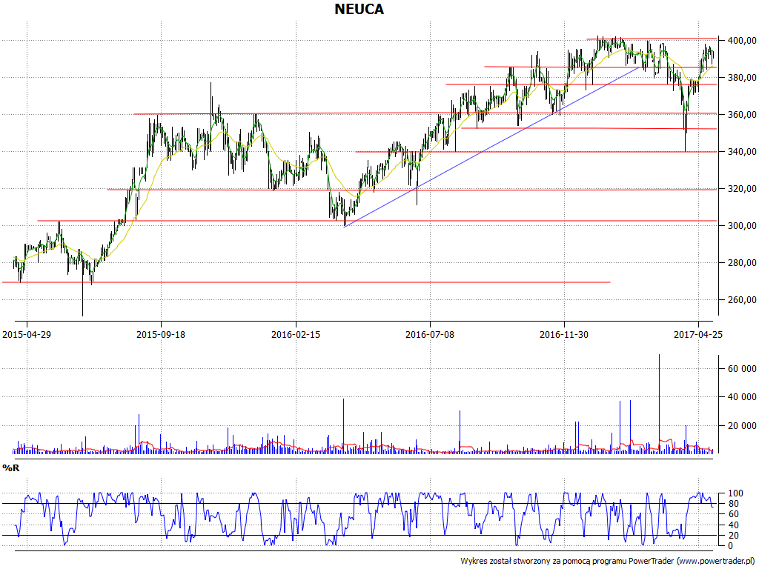Select the 360,00 price axis label
759x569 pixels.
click(742, 115)
